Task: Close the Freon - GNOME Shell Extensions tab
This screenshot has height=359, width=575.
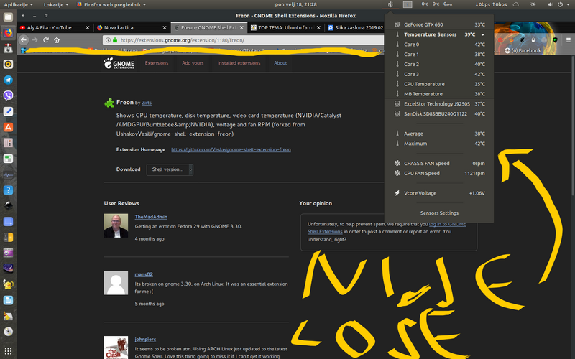Action: (241, 27)
